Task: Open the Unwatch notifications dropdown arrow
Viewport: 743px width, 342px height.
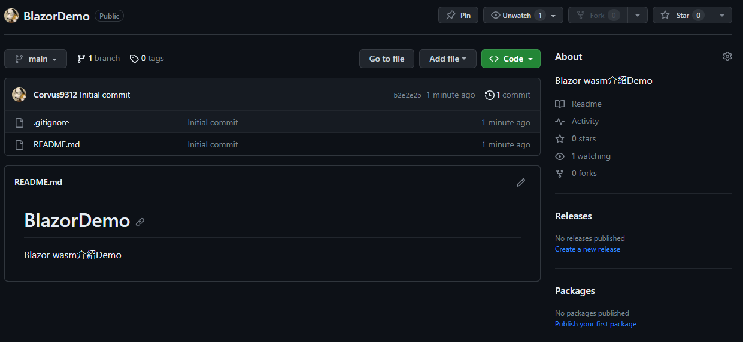Action: (554, 16)
